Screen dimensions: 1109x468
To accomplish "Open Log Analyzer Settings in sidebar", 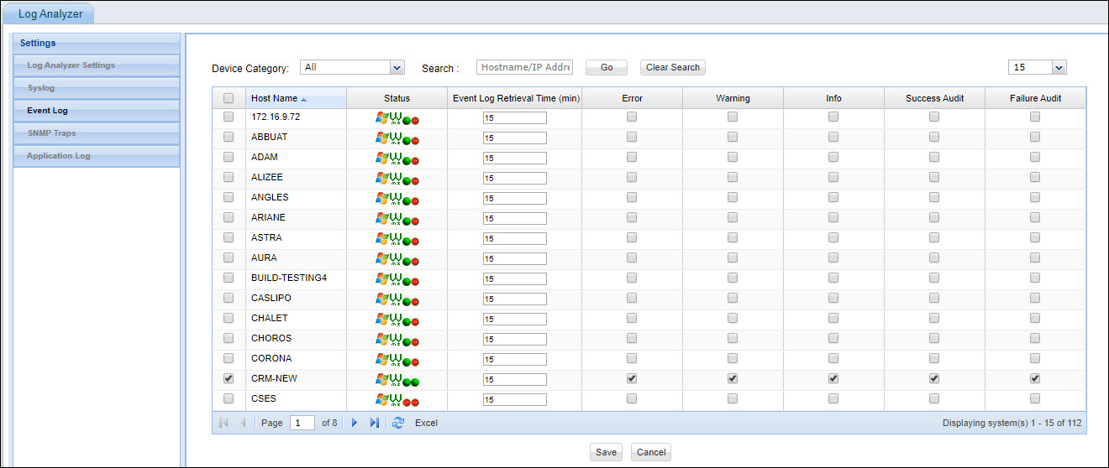I will pos(97,65).
